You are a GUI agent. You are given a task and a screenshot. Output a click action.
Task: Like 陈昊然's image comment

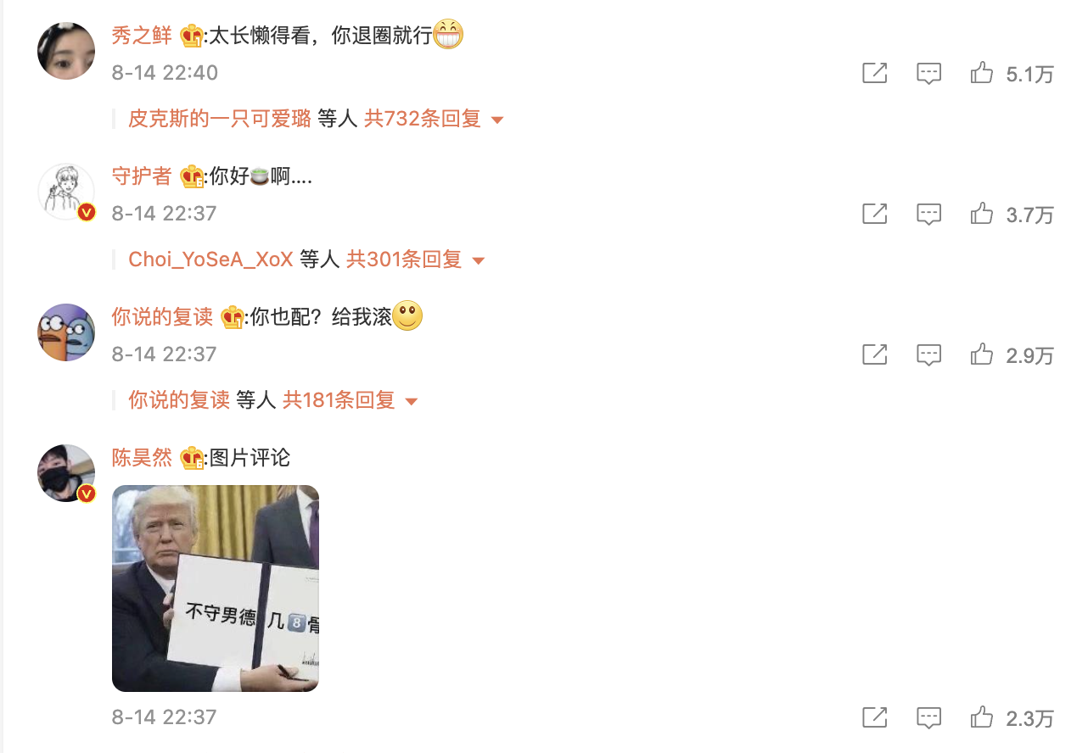pyautogui.click(x=982, y=717)
